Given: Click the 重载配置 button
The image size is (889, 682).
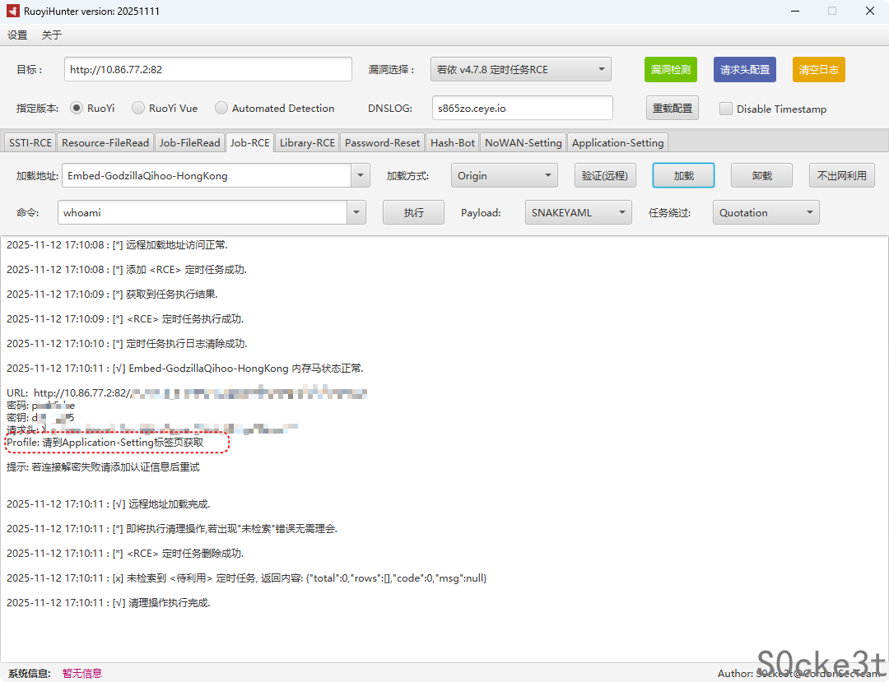Looking at the screenshot, I should (673, 109).
